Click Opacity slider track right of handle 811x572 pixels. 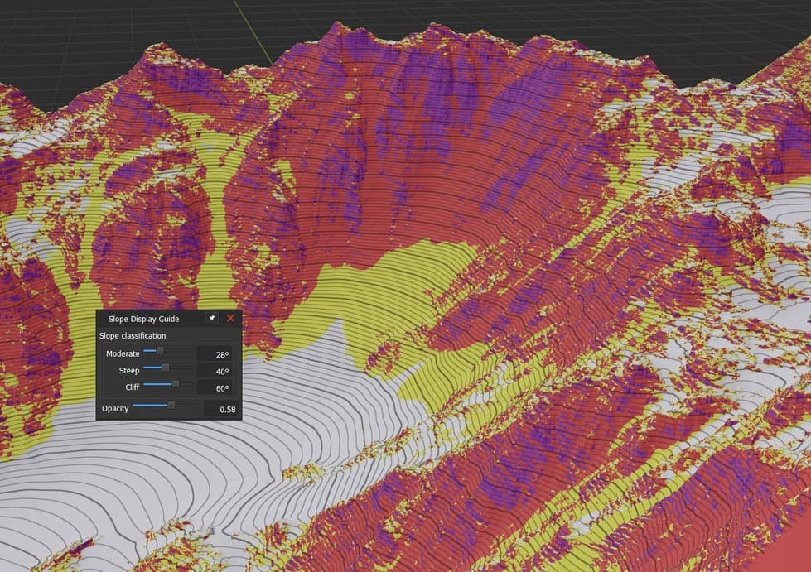[188, 406]
